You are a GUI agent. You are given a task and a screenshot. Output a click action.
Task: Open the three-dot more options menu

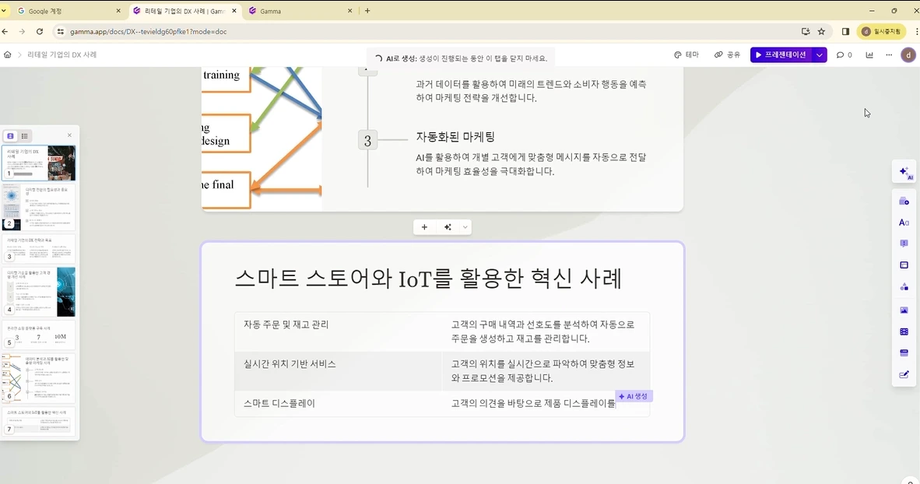pos(889,54)
